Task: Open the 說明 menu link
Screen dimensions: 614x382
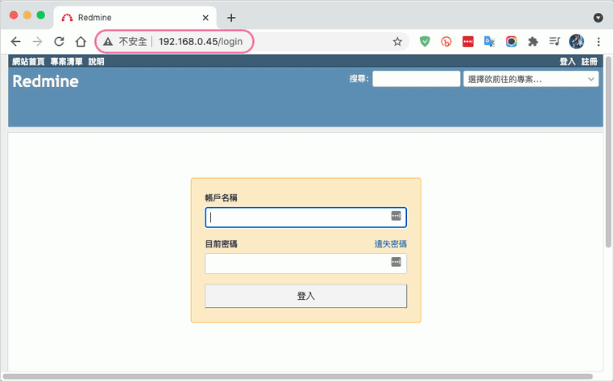Action: 97,61
